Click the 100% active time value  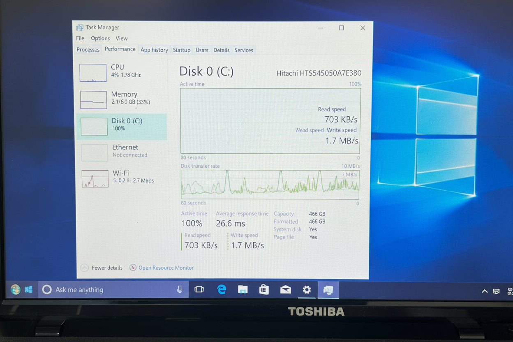[x=192, y=224]
